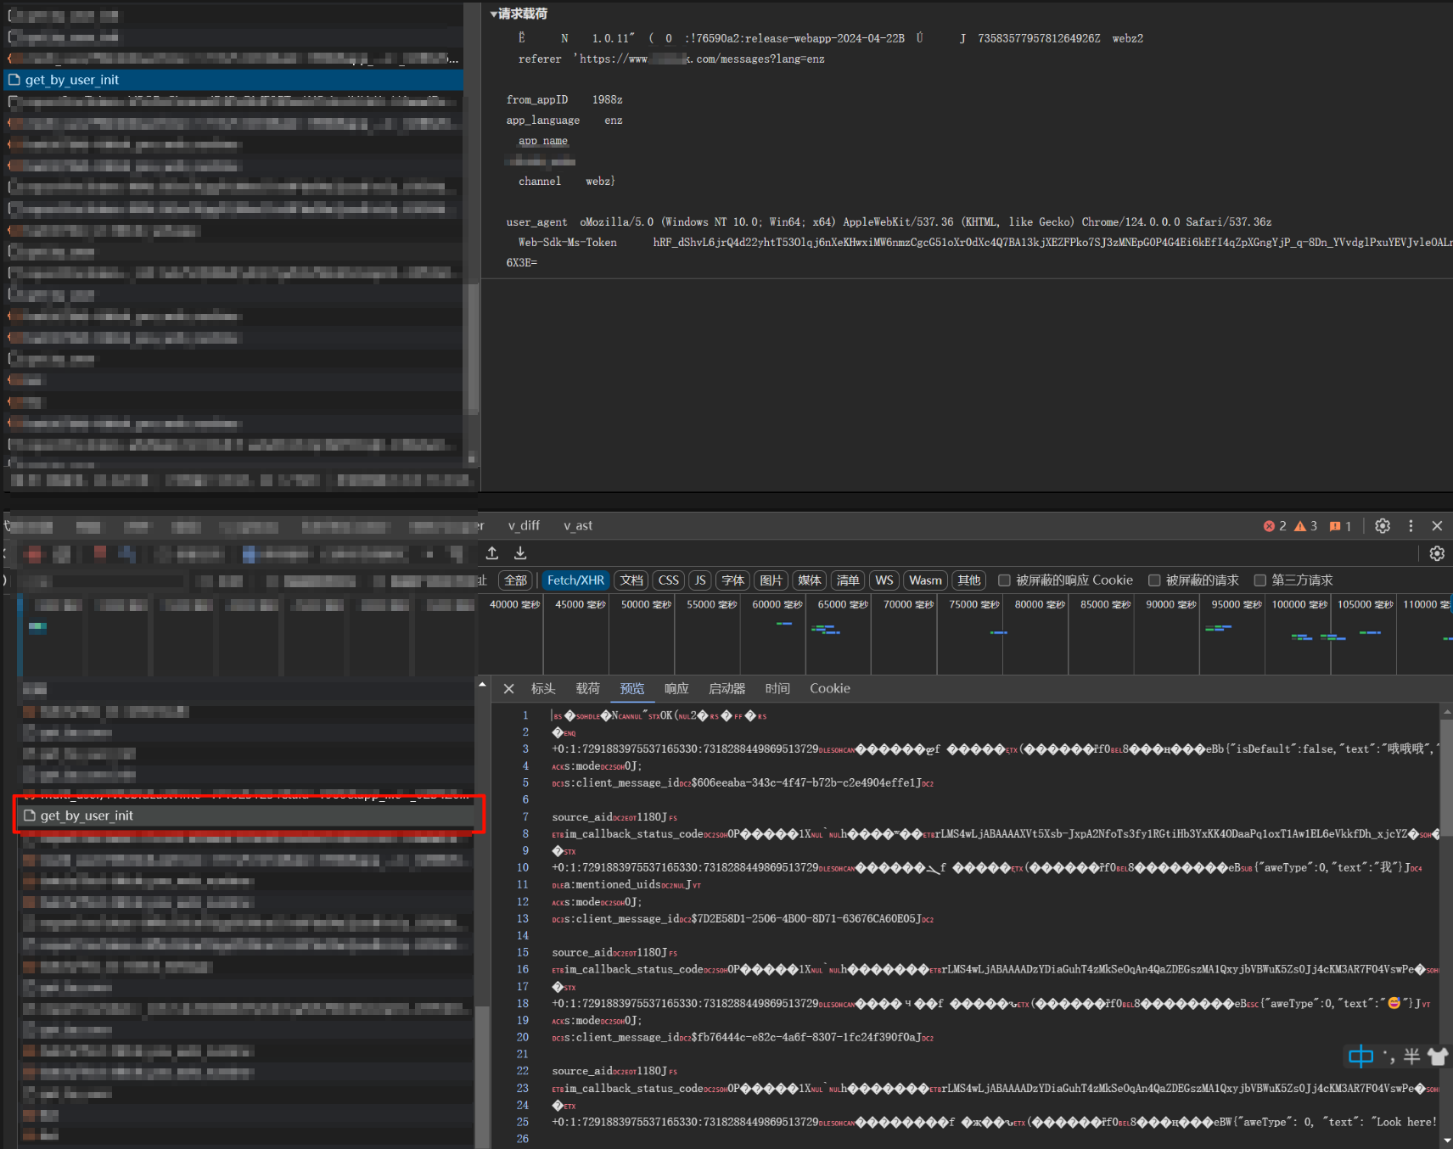1453x1149 pixels.
Task: Select the 清单 manifest filter
Action: [x=848, y=580]
